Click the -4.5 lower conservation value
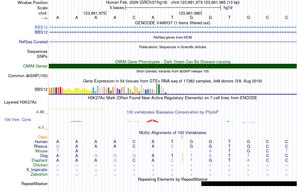The height and width of the screenshot is (191, 297). coord(41,128)
